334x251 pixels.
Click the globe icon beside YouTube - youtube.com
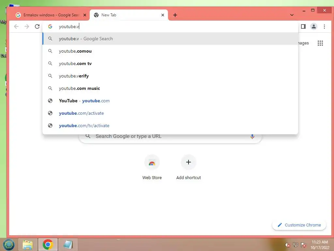coord(50,101)
